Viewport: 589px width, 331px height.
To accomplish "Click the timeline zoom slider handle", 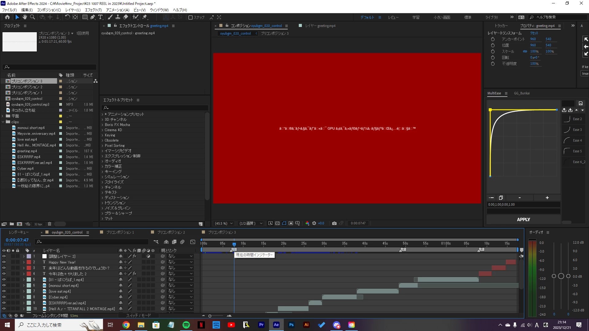I will (x=210, y=316).
